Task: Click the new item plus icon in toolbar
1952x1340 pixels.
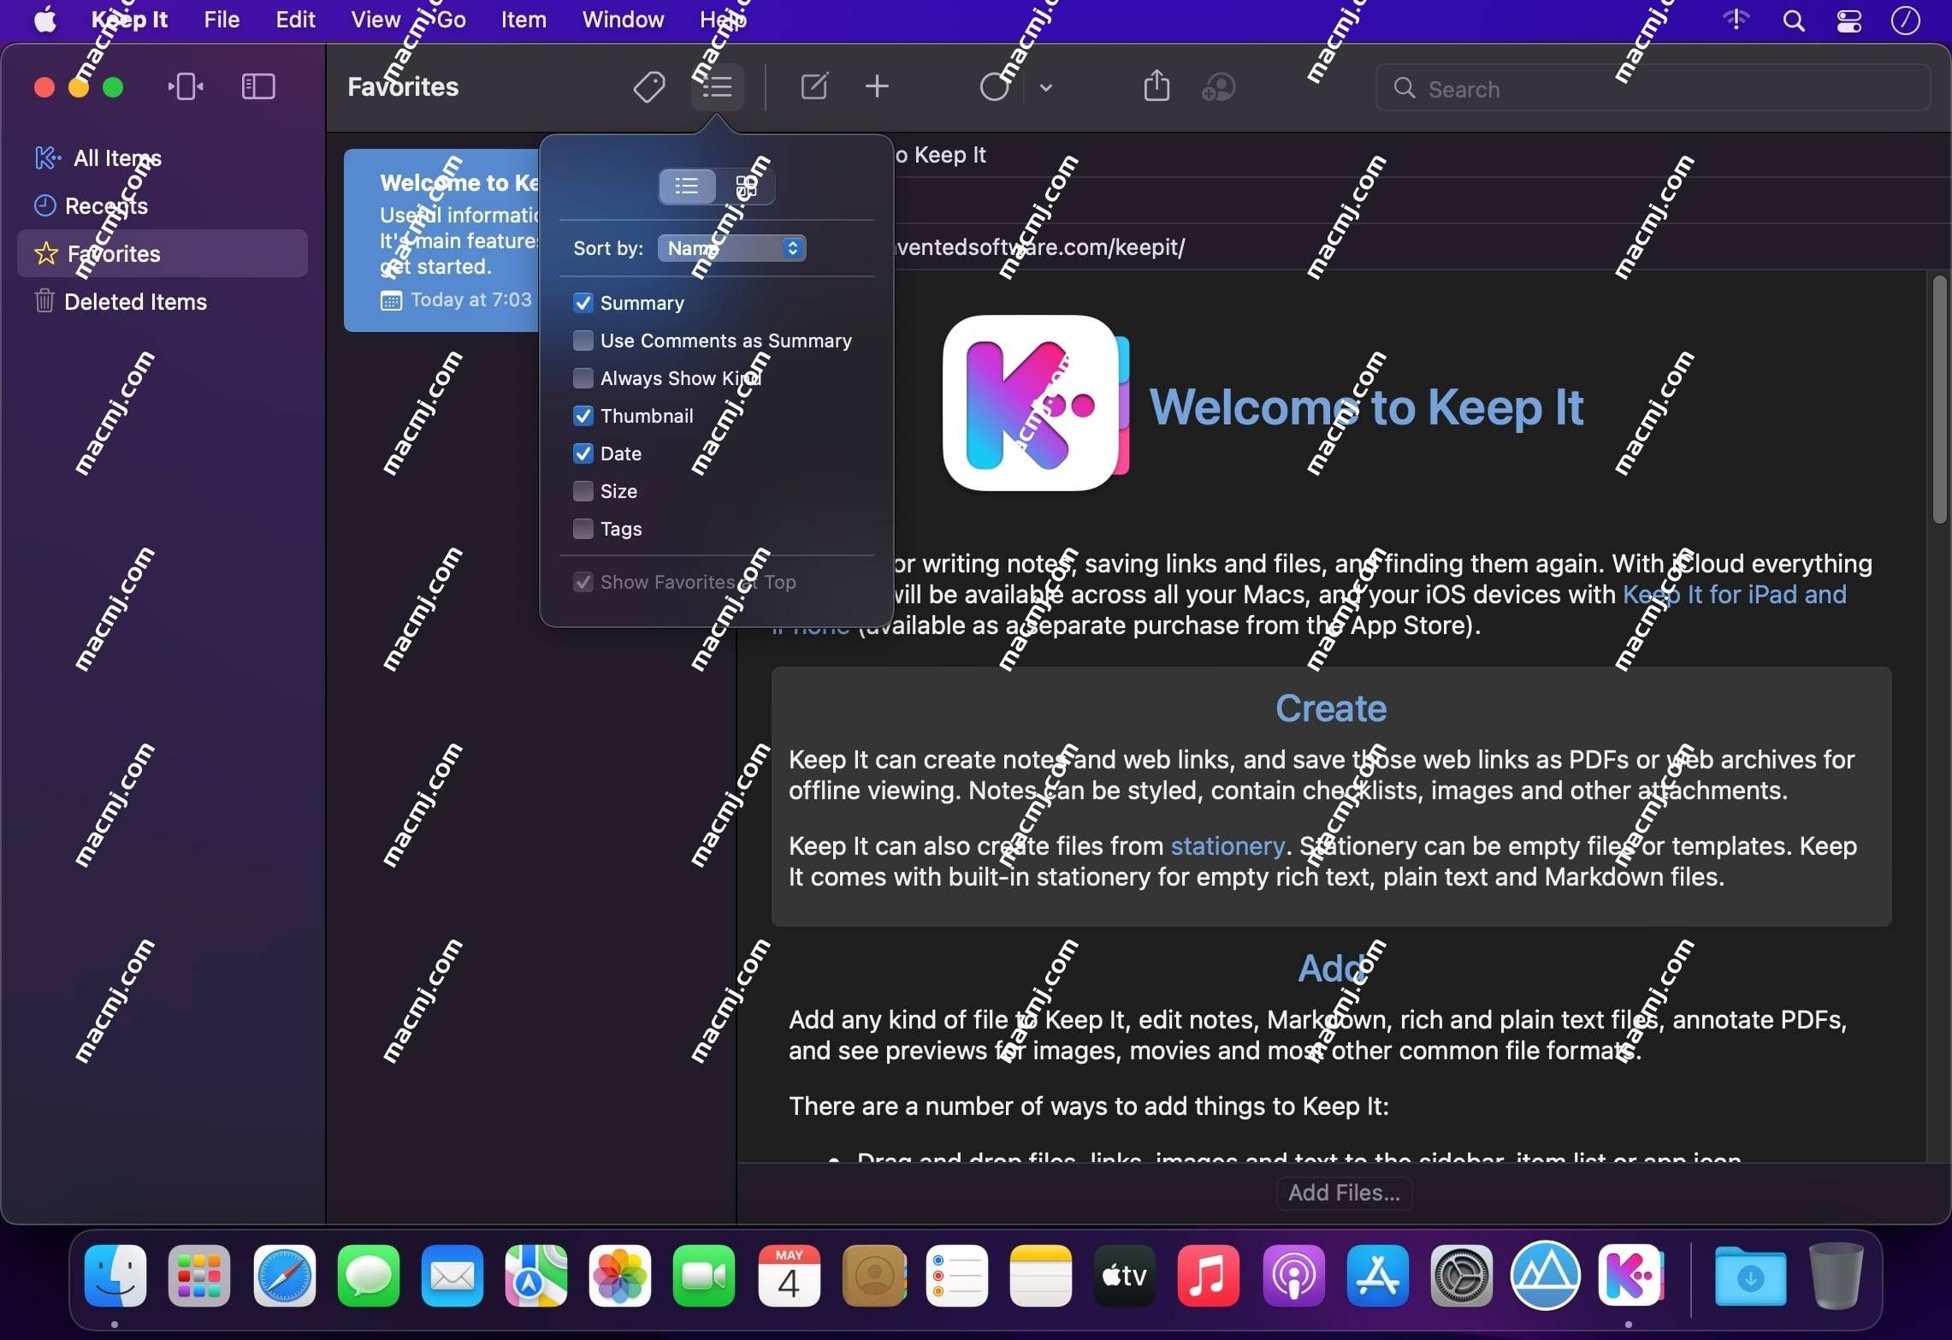Action: tap(877, 86)
